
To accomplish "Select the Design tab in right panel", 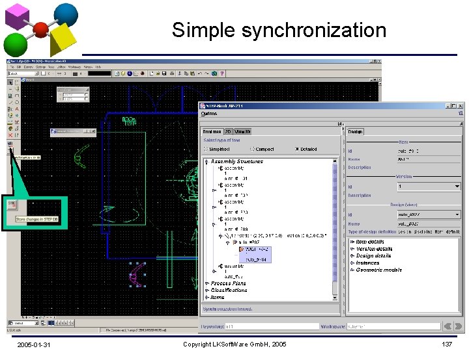I will click(x=356, y=131).
